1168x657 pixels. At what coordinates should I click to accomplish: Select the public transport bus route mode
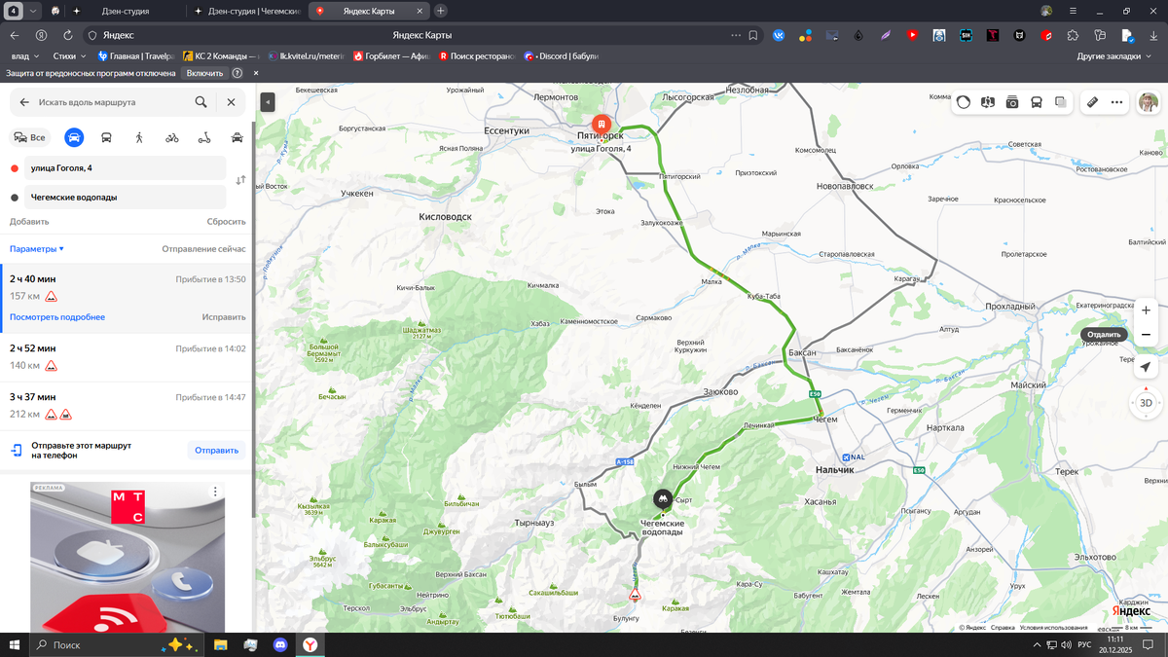[x=106, y=137]
